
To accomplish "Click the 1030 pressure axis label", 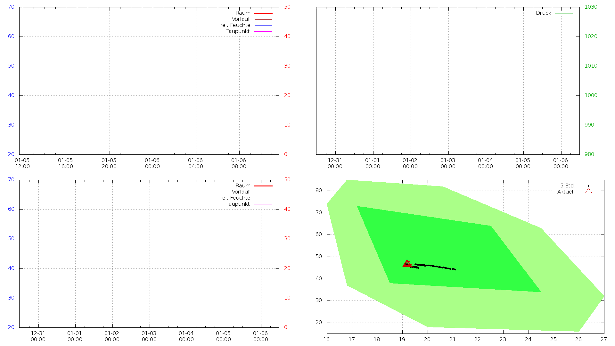I will coord(591,7).
